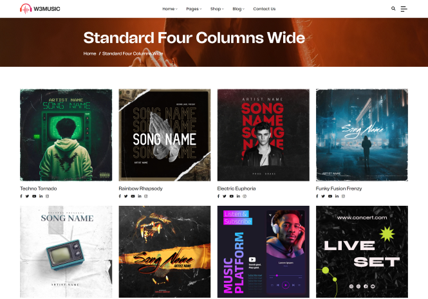Click Twitter icon under Rainbow Rhapsody

pos(126,196)
